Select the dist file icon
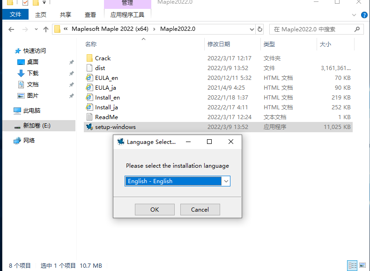Viewport: 370px width, 271px height. (89, 68)
